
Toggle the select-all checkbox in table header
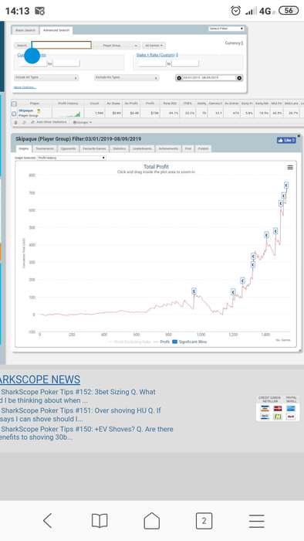point(14,104)
